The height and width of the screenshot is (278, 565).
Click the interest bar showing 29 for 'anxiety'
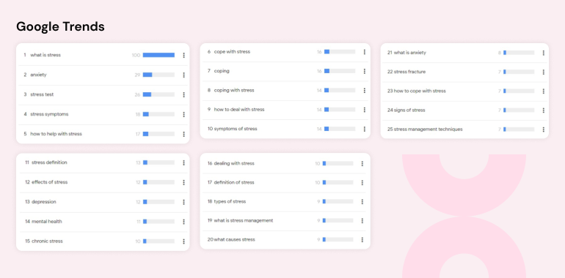coord(158,75)
